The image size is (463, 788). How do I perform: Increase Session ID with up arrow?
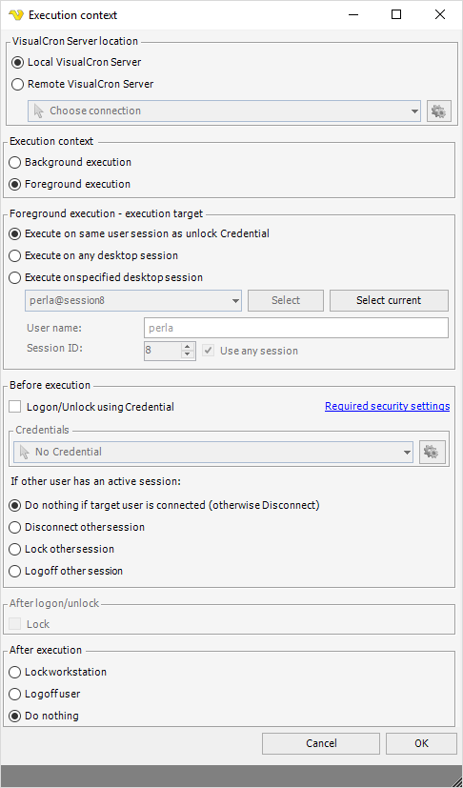[188, 346]
